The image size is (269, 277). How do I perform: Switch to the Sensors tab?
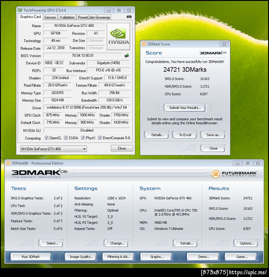pyautogui.click(x=50, y=17)
